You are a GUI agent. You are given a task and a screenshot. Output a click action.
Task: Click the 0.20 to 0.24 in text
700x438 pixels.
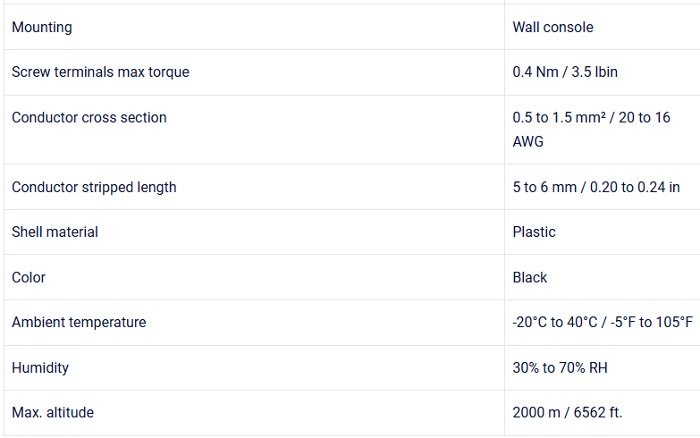coord(637,187)
